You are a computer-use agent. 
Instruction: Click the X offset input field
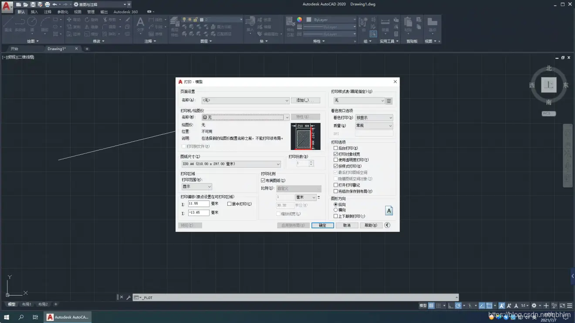pyautogui.click(x=199, y=204)
